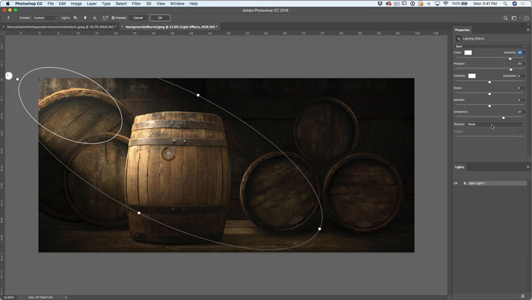Open Spotlight search in the menu bar
532x300 pixels.
pos(505,3)
